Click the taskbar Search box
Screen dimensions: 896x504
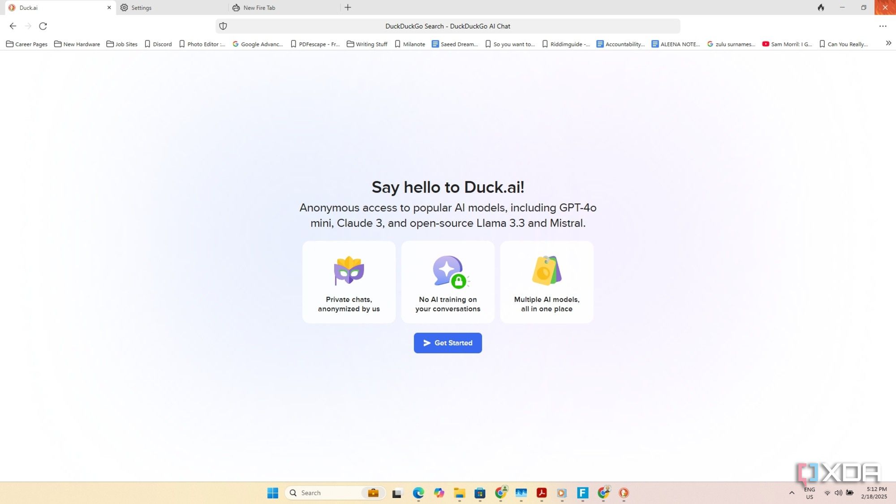pyautogui.click(x=335, y=493)
